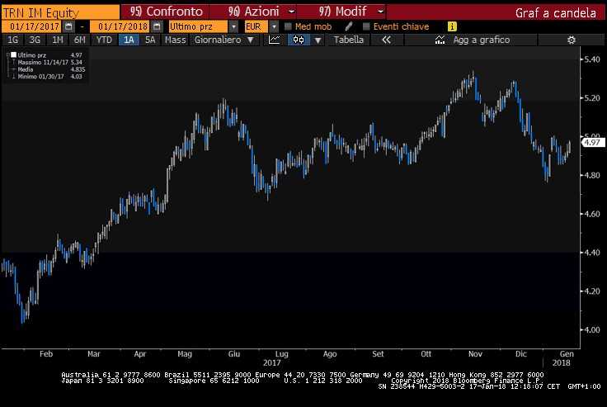
Task: Click the Giu label on time axis
Action: 234,354
